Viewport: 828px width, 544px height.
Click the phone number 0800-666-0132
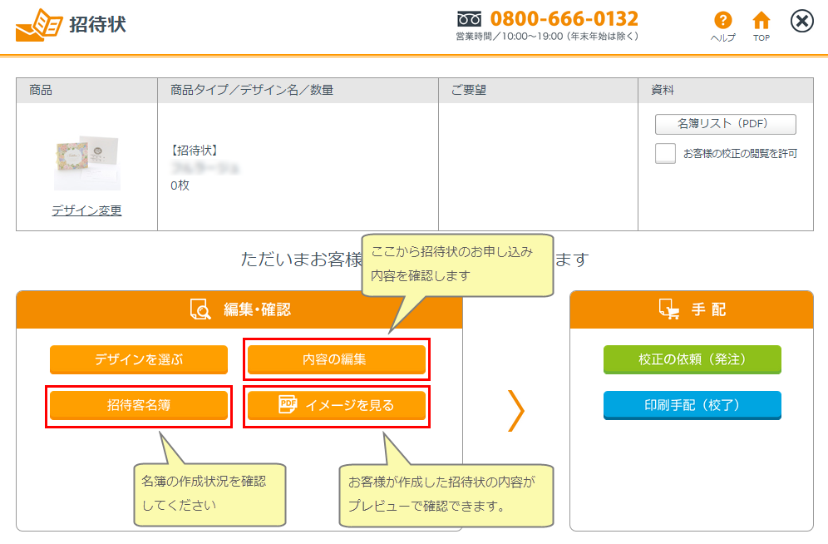pos(564,19)
